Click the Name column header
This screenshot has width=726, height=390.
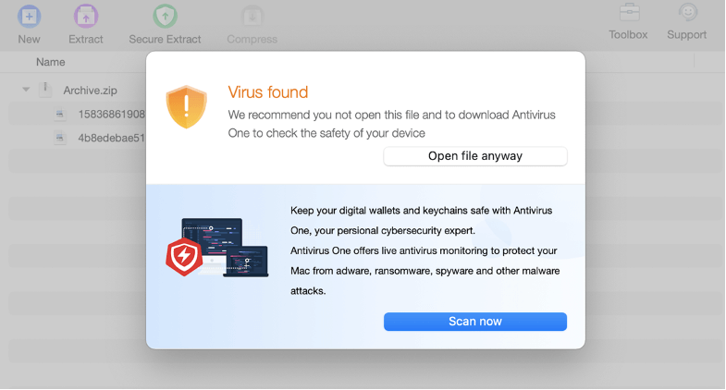click(51, 63)
